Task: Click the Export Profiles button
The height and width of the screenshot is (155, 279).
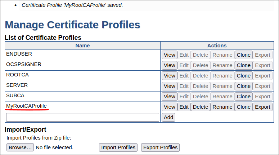Action: tap(160, 147)
